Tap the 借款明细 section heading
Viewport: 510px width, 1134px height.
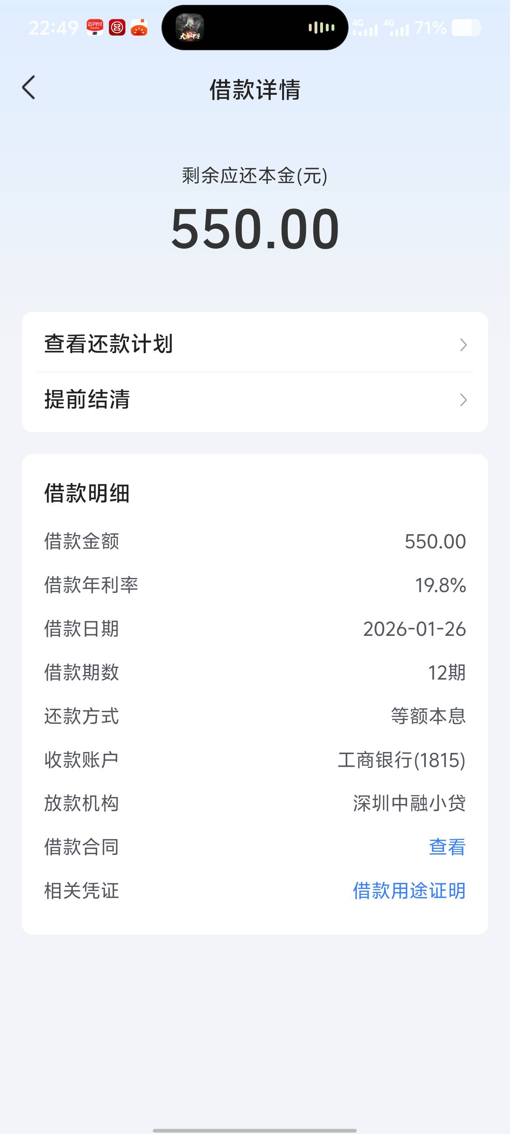pyautogui.click(x=87, y=493)
